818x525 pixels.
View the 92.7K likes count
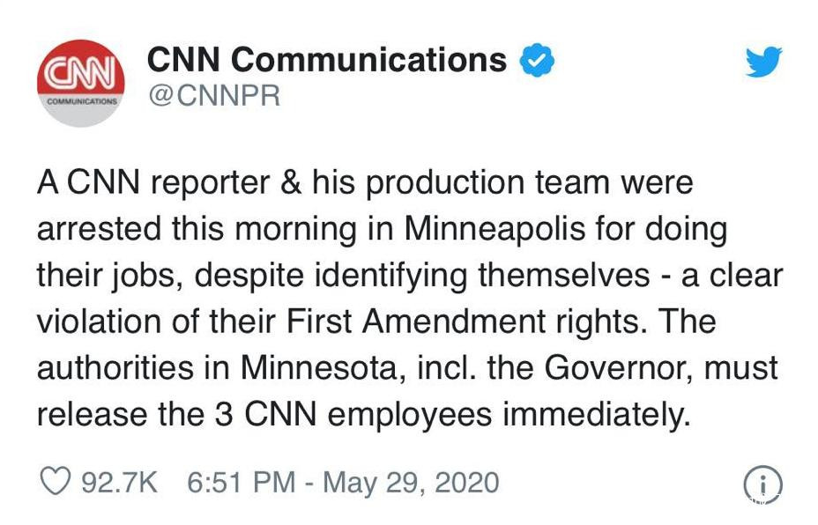click(x=119, y=483)
